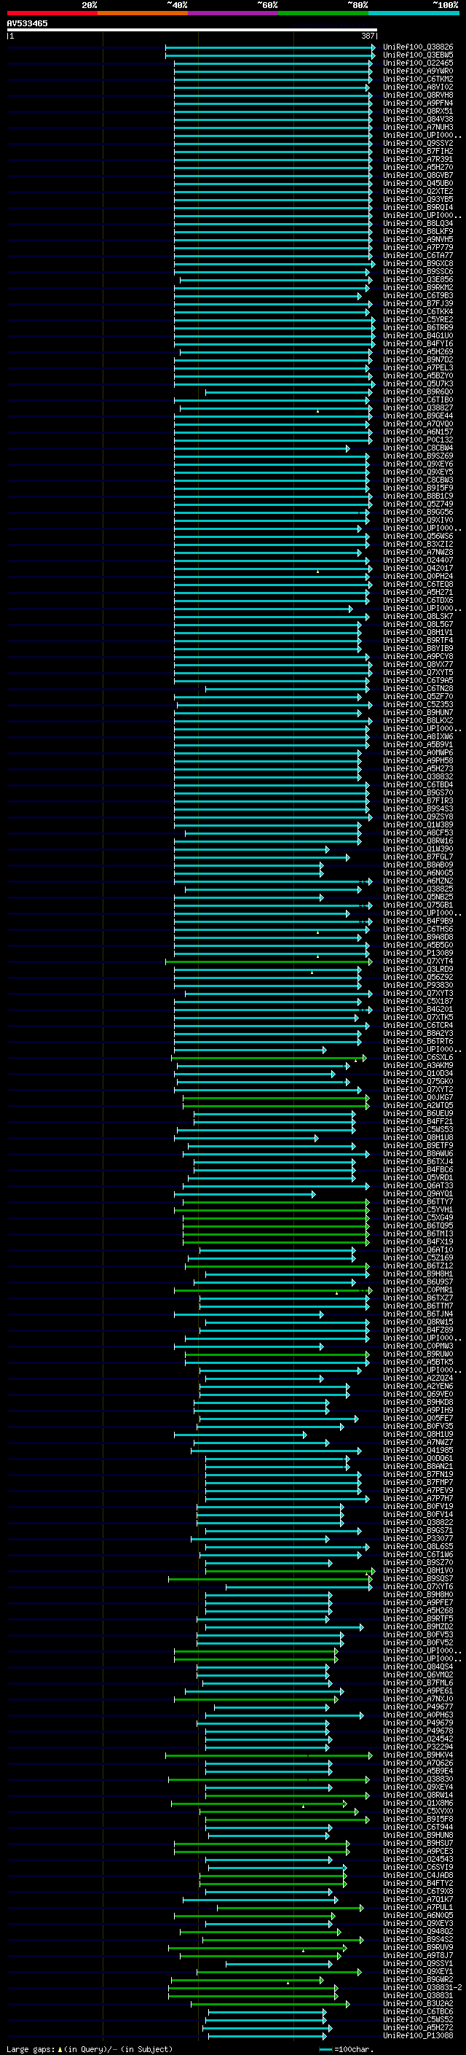Click the green ~80% identity color bar
Viewport: 466px width, 2055px height.
click(323, 13)
